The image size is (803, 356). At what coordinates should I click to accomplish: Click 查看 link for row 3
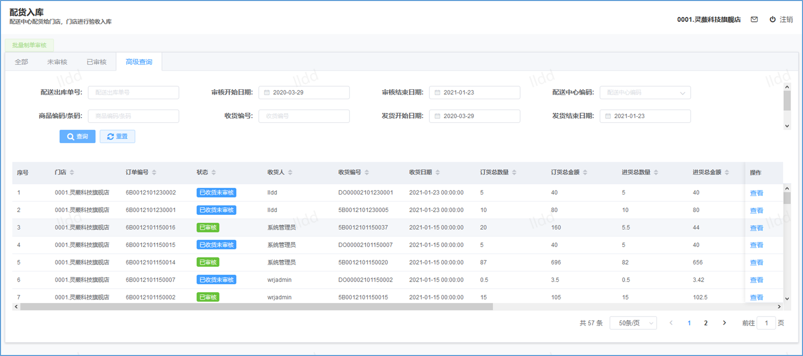[x=756, y=228]
